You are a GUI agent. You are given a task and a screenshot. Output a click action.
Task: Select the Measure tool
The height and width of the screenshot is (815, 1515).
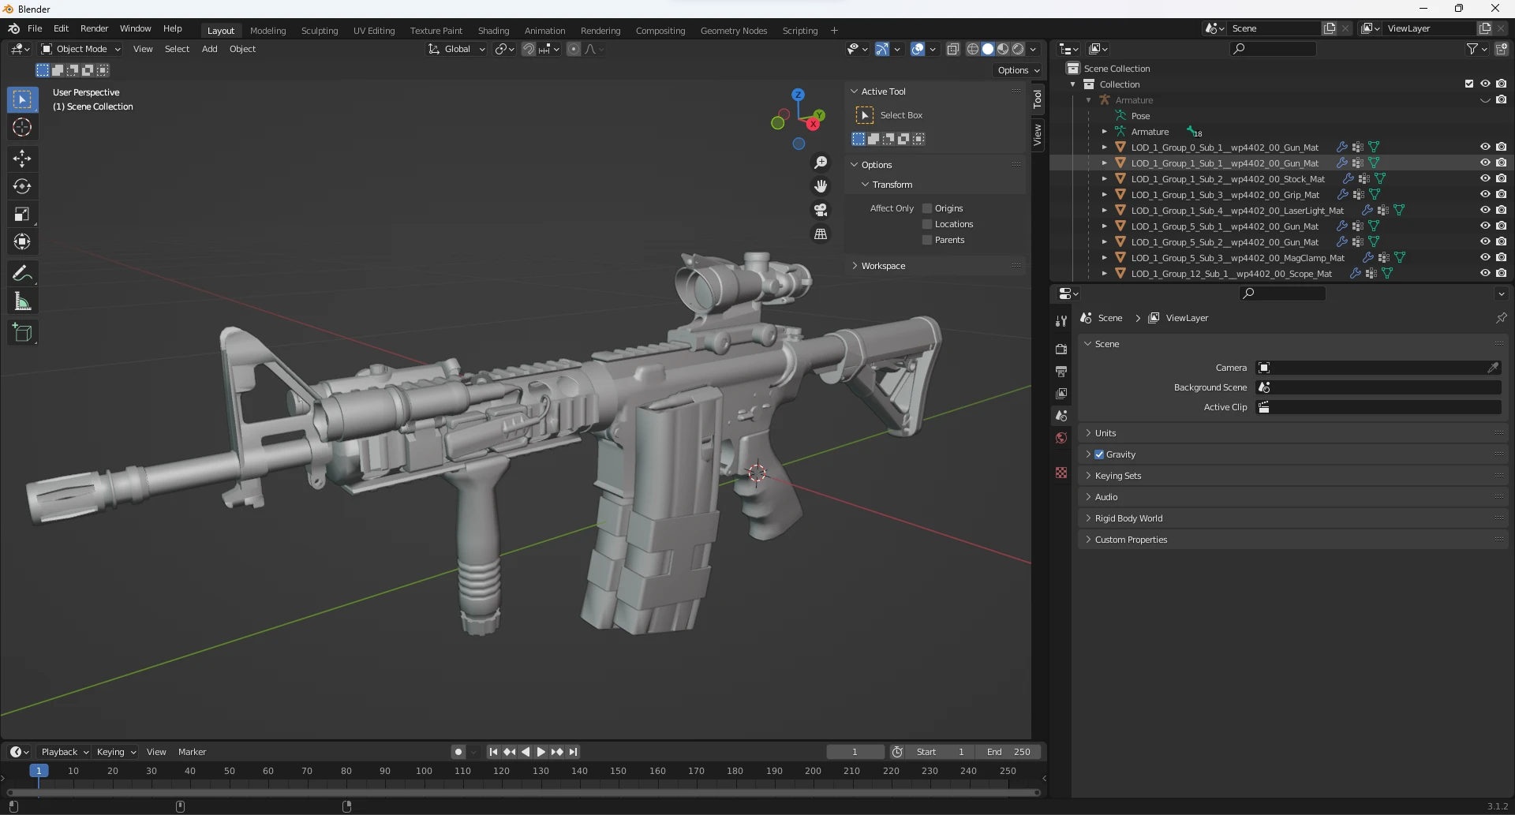pyautogui.click(x=22, y=302)
